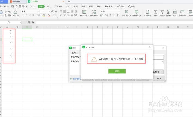Open the 公式 ribbon tab
Image resolution: width=193 pixels, height=117 pixels.
click(68, 7)
